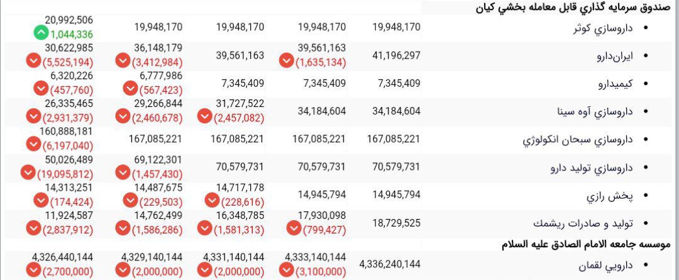Click red down arrow beside (1,635,134)
This screenshot has width=679, height=280.
286,61
